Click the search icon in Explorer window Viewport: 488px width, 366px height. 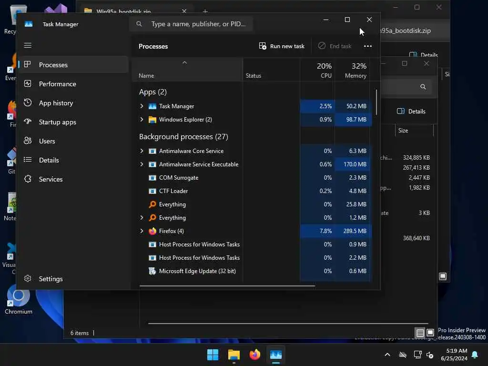click(423, 87)
